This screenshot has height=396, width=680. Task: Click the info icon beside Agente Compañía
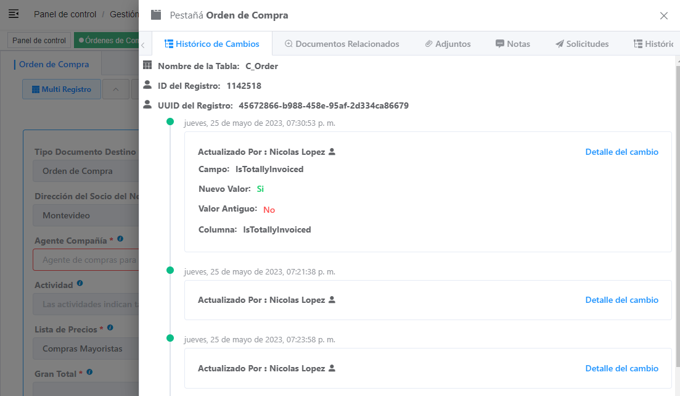tap(120, 239)
